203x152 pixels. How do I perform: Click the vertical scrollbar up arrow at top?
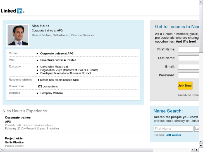click(x=201, y=2)
